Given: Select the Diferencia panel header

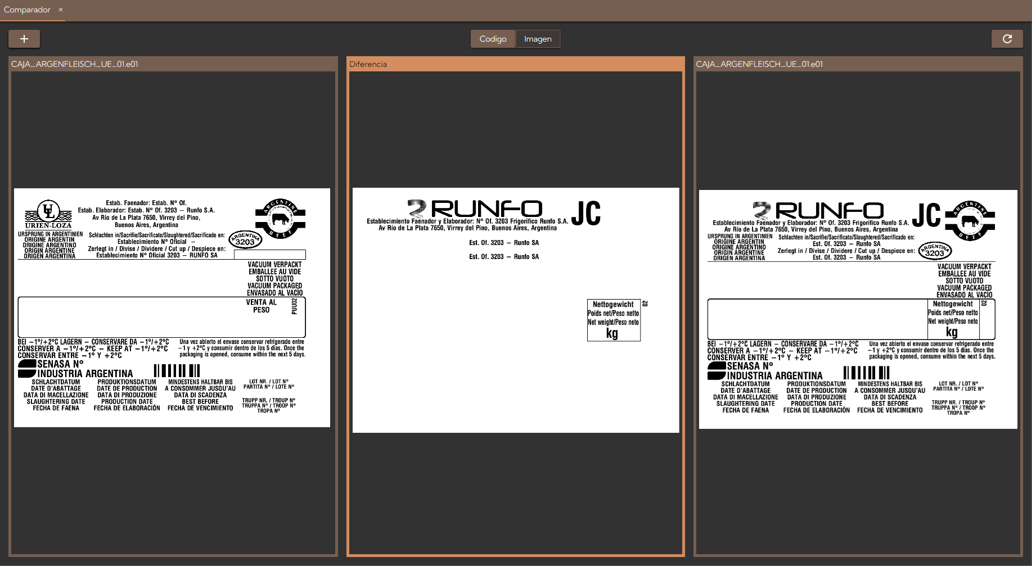Looking at the screenshot, I should coord(368,64).
